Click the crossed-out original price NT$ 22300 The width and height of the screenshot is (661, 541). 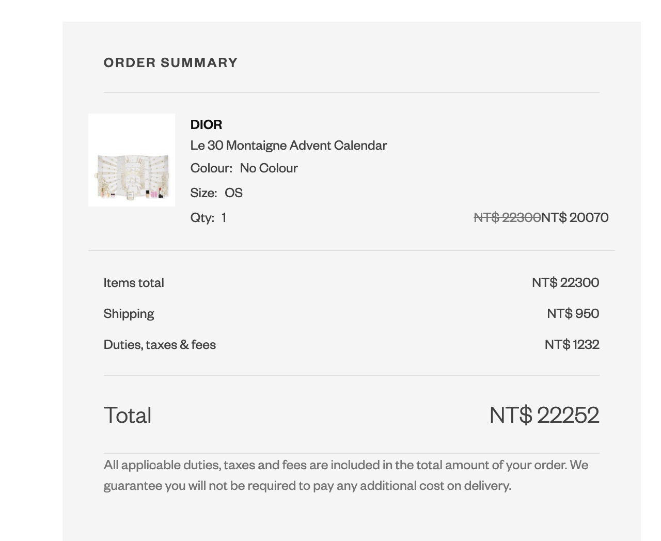click(507, 217)
